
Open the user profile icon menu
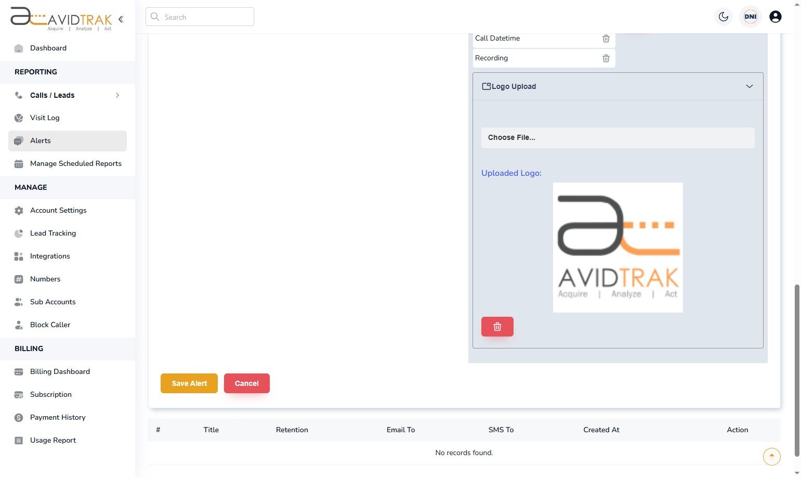coord(776,17)
